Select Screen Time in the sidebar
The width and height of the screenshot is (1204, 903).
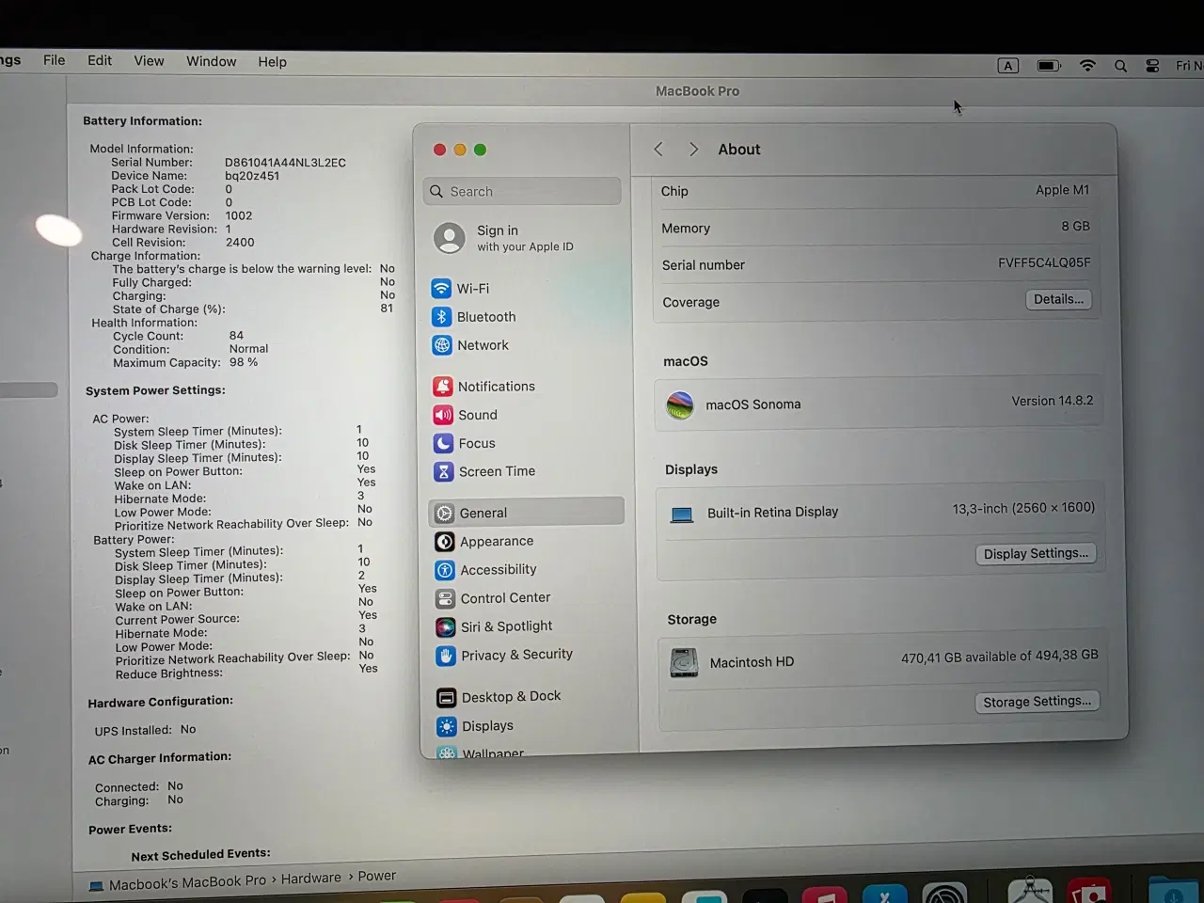tap(497, 471)
